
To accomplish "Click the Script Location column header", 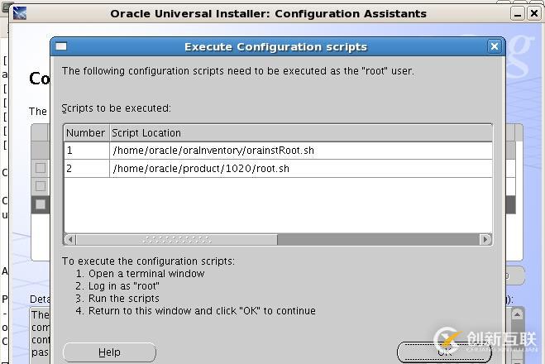I will click(x=301, y=133).
